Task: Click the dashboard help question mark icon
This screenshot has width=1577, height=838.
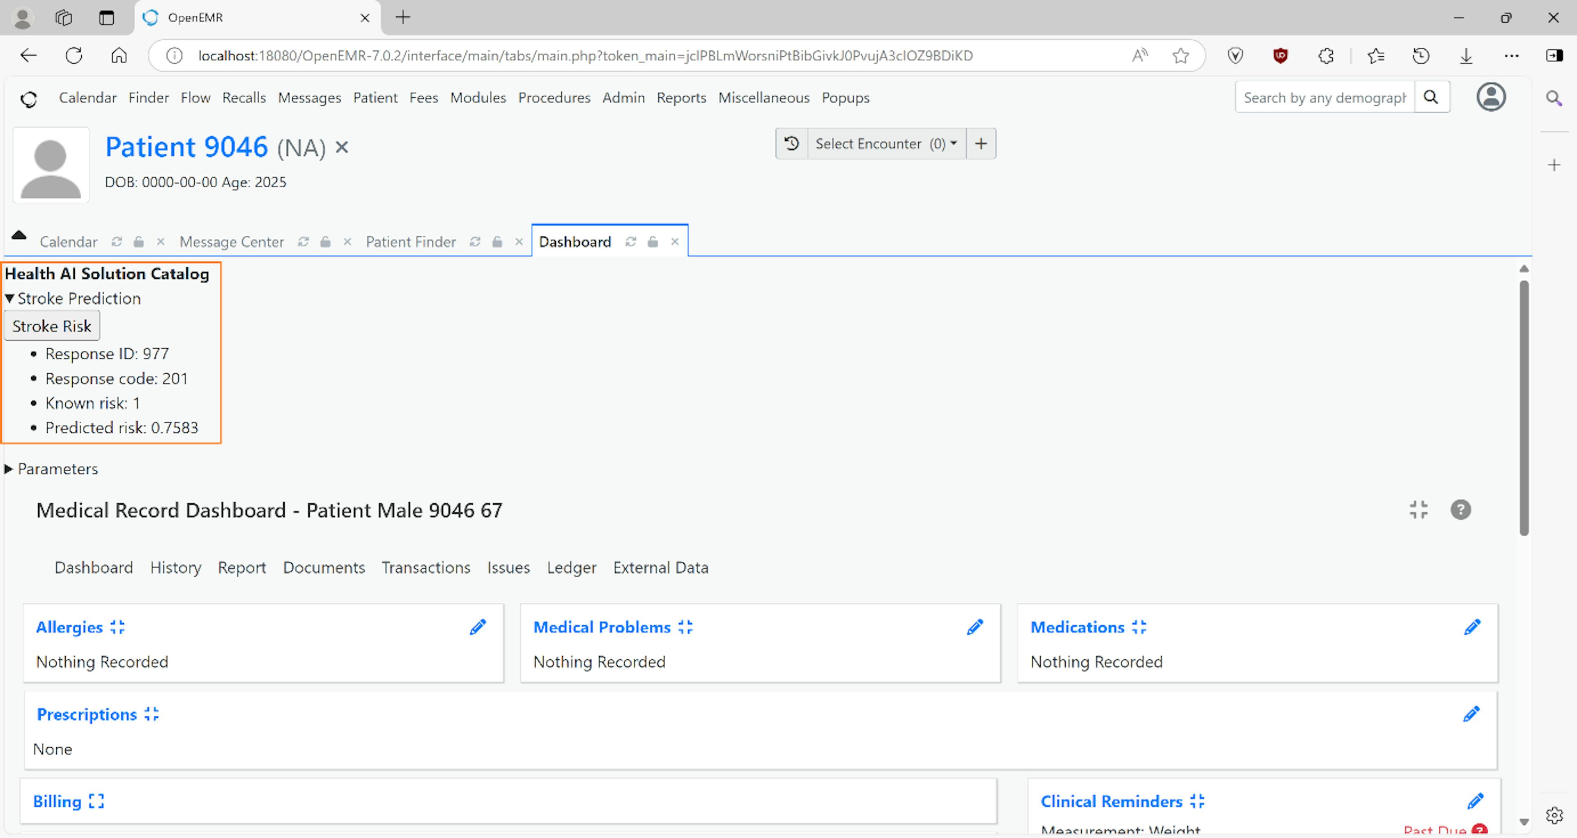Action: point(1460,509)
